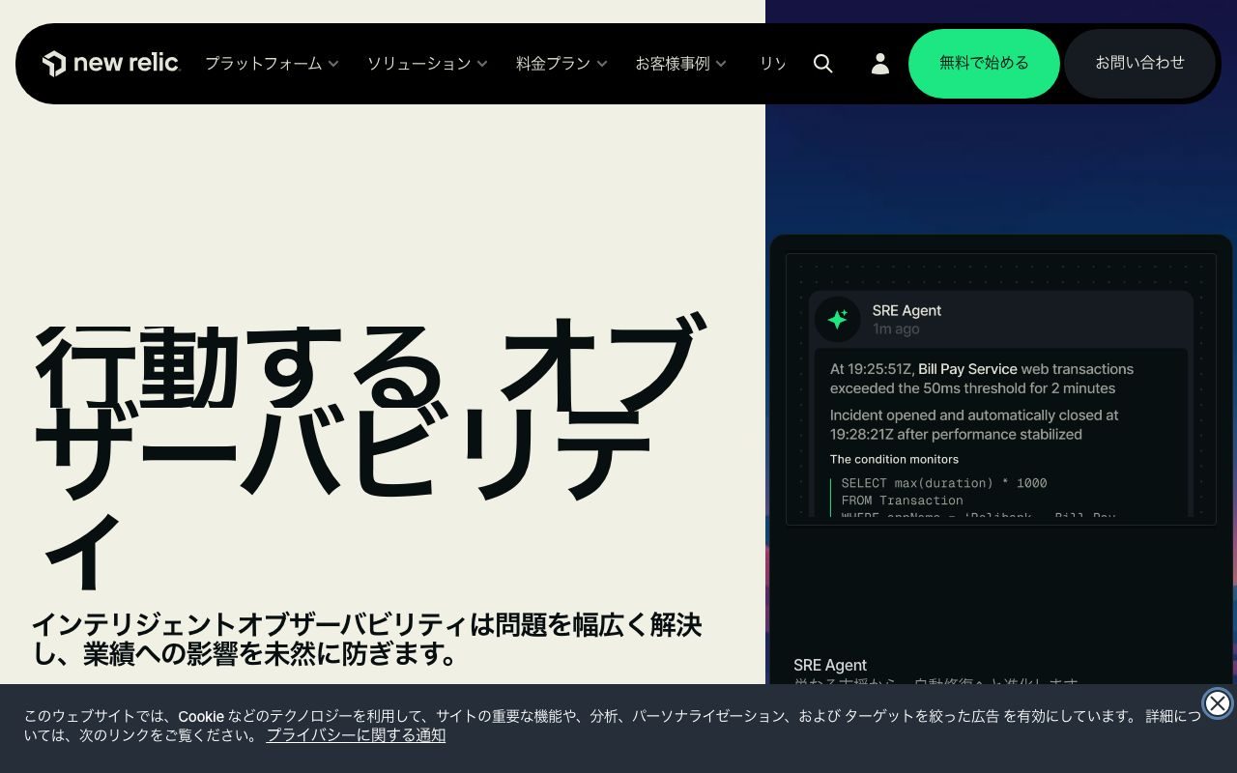This screenshot has width=1237, height=773.
Task: Expand the お客様事例 menu chevron
Action: click(x=721, y=64)
